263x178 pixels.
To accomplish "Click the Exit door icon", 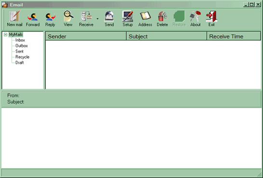I will click(x=211, y=16).
